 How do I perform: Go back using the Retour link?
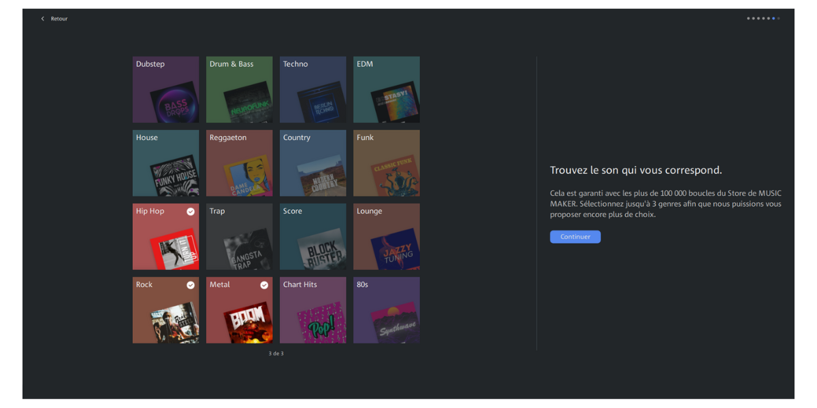click(59, 18)
